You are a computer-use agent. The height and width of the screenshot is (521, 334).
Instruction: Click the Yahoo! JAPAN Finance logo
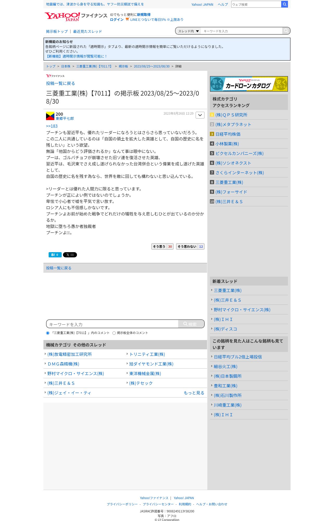click(76, 17)
